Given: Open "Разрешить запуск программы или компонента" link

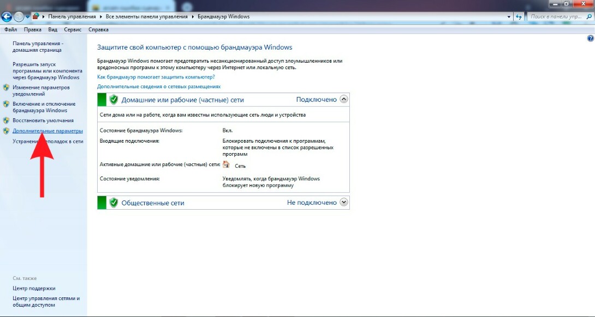Looking at the screenshot, I should click(47, 71).
